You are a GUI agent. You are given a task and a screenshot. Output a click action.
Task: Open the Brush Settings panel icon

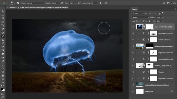[18, 3]
